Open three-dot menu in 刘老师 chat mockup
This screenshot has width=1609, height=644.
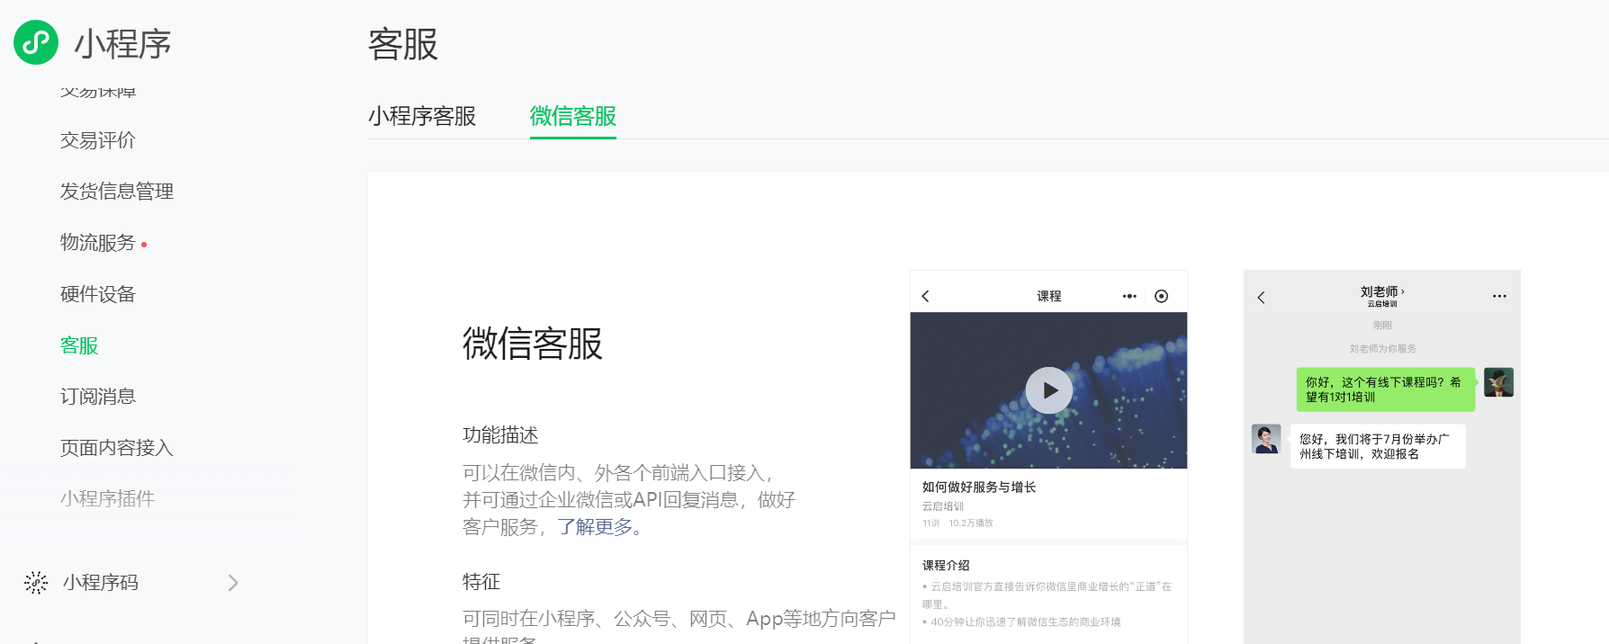coord(1499,296)
